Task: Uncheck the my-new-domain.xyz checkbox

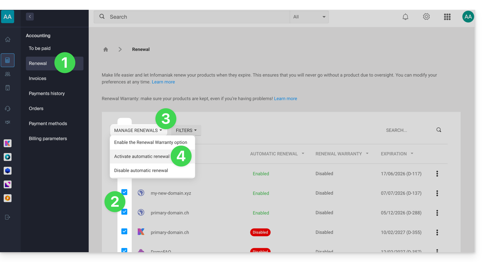Action: tap(124, 192)
